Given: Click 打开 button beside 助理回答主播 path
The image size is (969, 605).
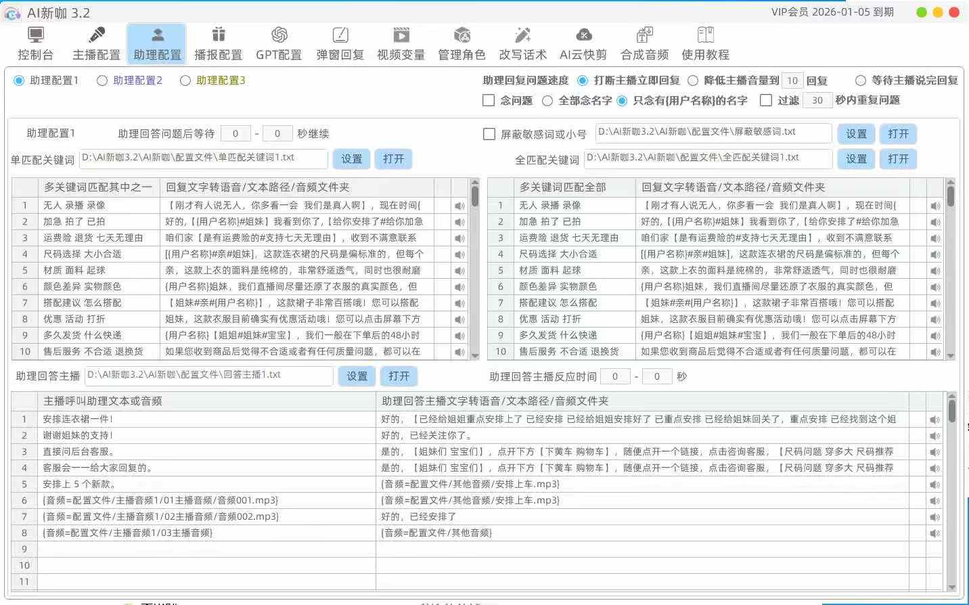Looking at the screenshot, I should coord(399,376).
